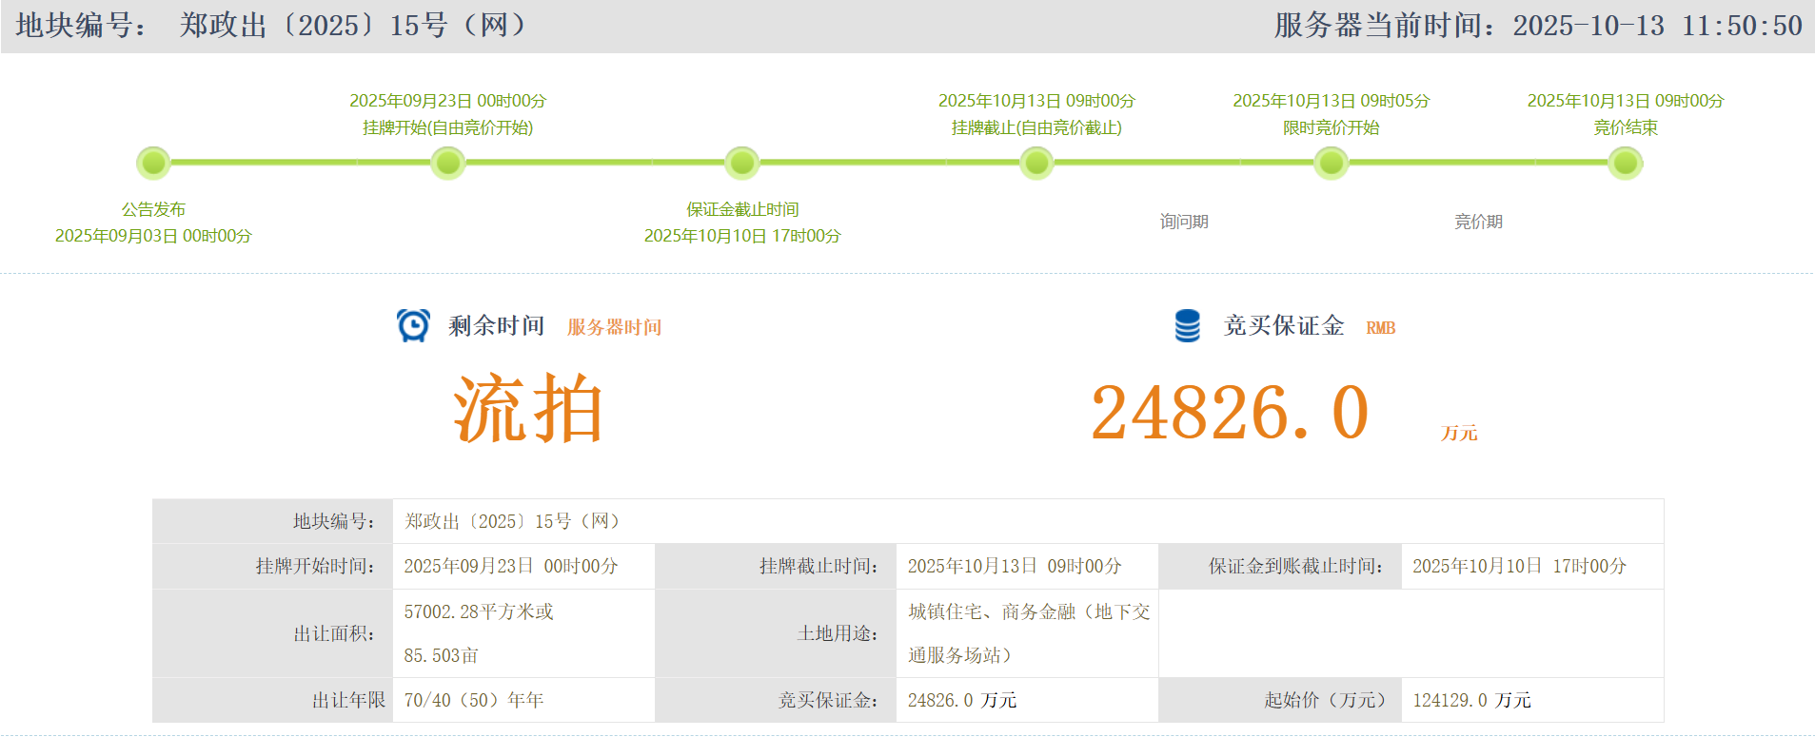Select the 挂牌开始 timeline node
Viewport: 1815px width, 737px height.
447,164
